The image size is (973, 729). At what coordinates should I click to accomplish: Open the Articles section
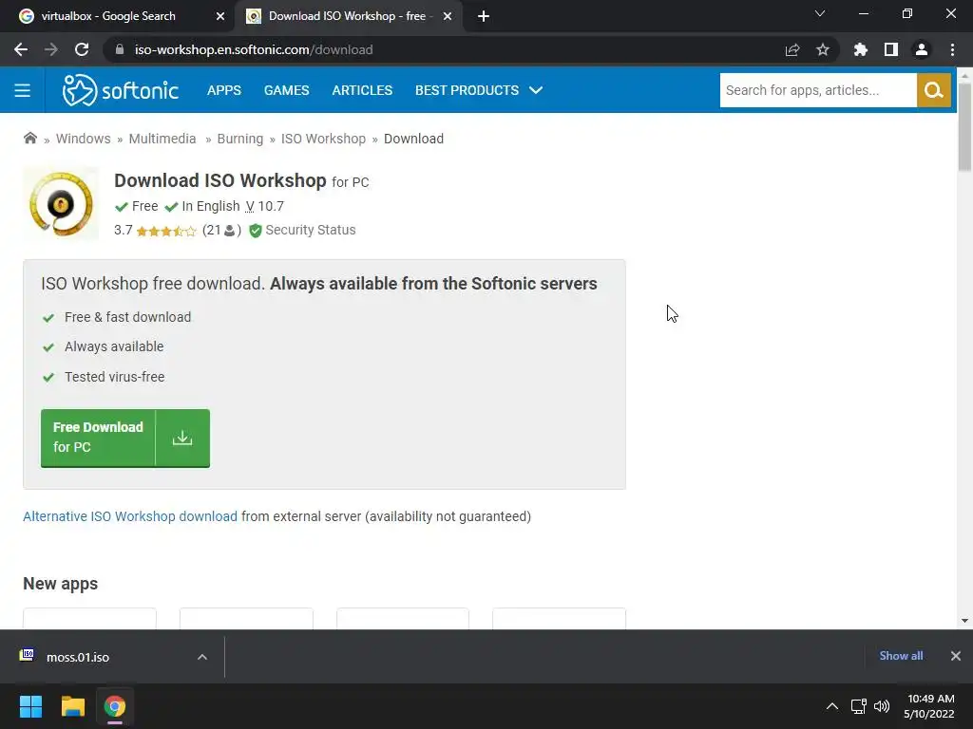tap(362, 90)
